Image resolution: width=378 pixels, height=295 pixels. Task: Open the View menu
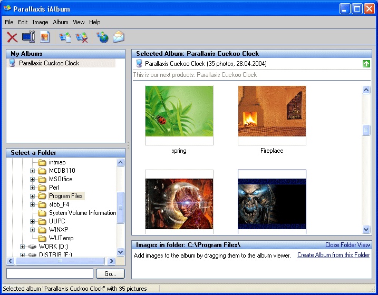coord(79,22)
